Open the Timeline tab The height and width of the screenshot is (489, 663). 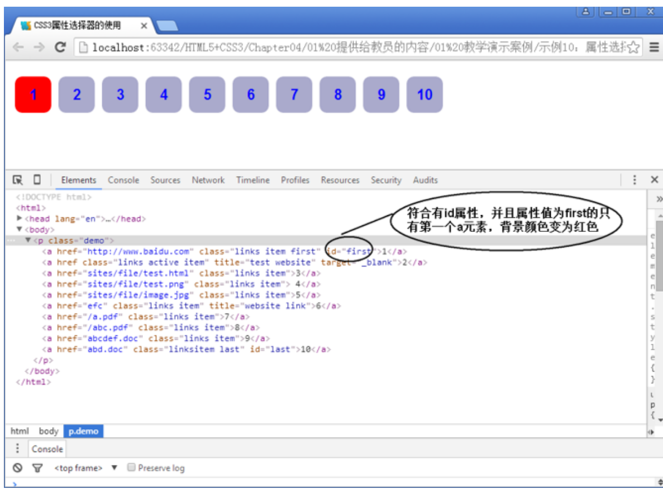[253, 180]
